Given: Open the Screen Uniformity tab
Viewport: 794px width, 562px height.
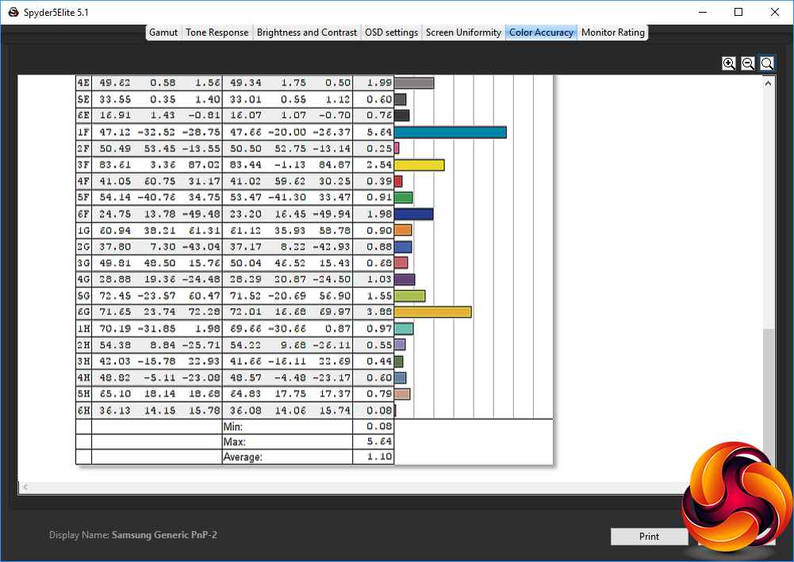Looking at the screenshot, I should [463, 32].
